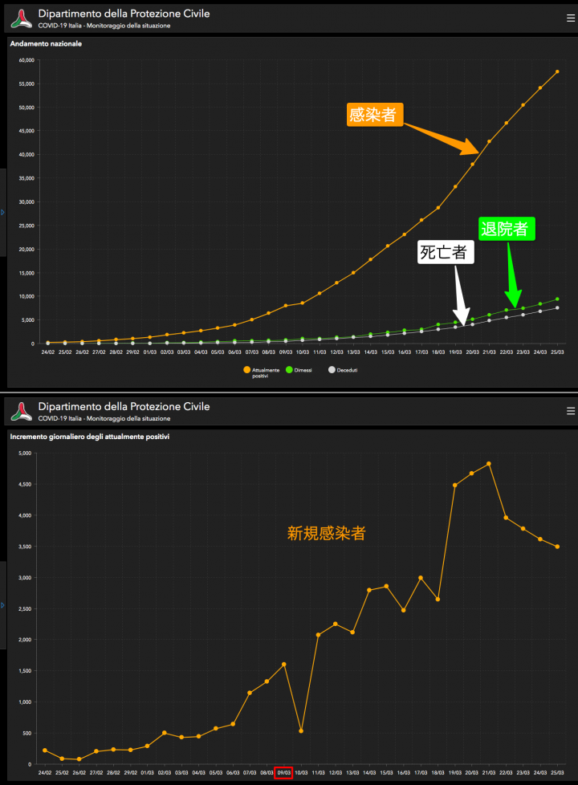
Task: Click the Protezione Civile logo in lower header
Action: (22, 411)
